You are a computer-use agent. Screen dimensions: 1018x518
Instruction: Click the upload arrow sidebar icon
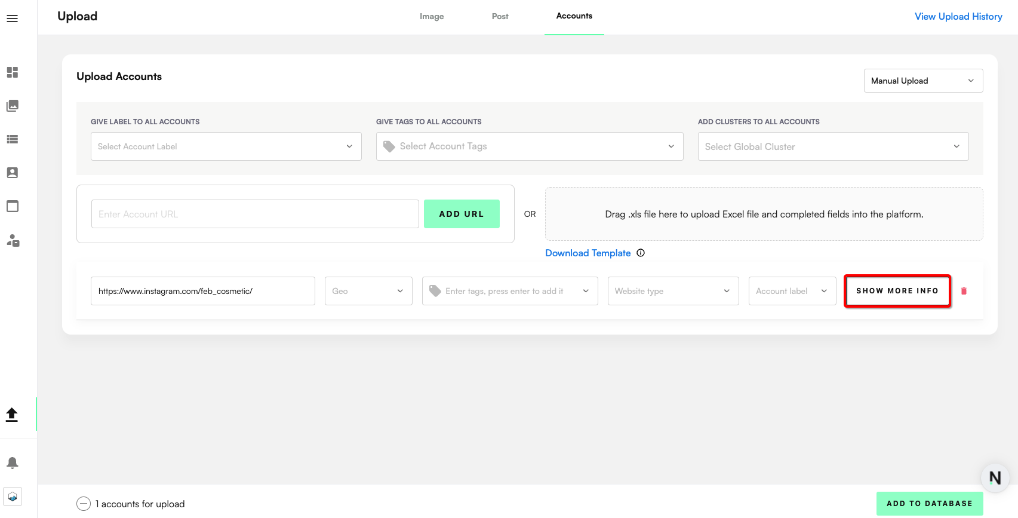click(12, 414)
